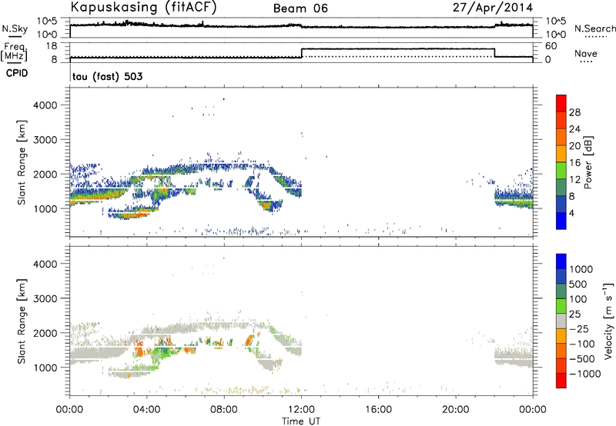
Task: Click the 20:00 time axis label
Action: 455,410
